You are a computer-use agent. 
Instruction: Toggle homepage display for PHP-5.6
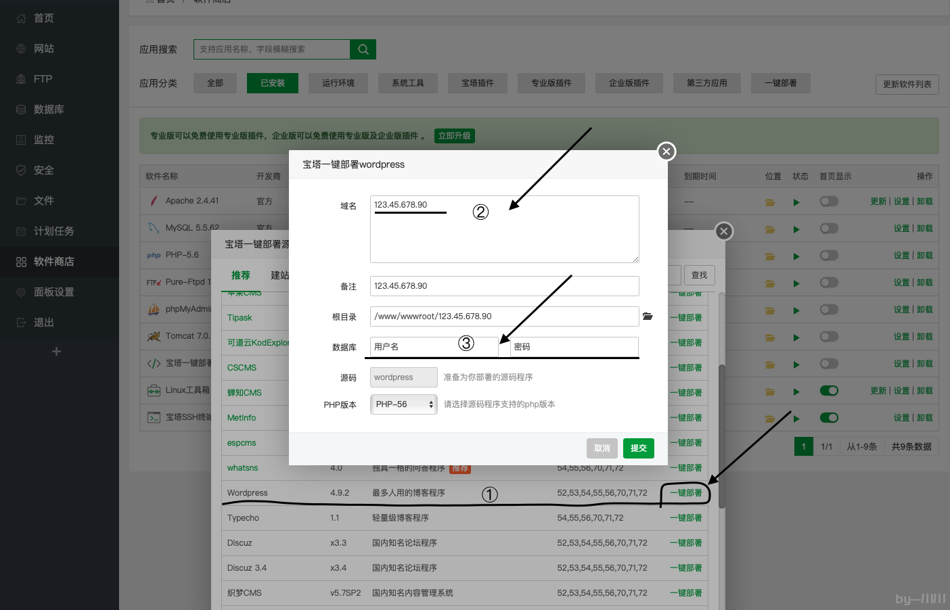pos(829,255)
